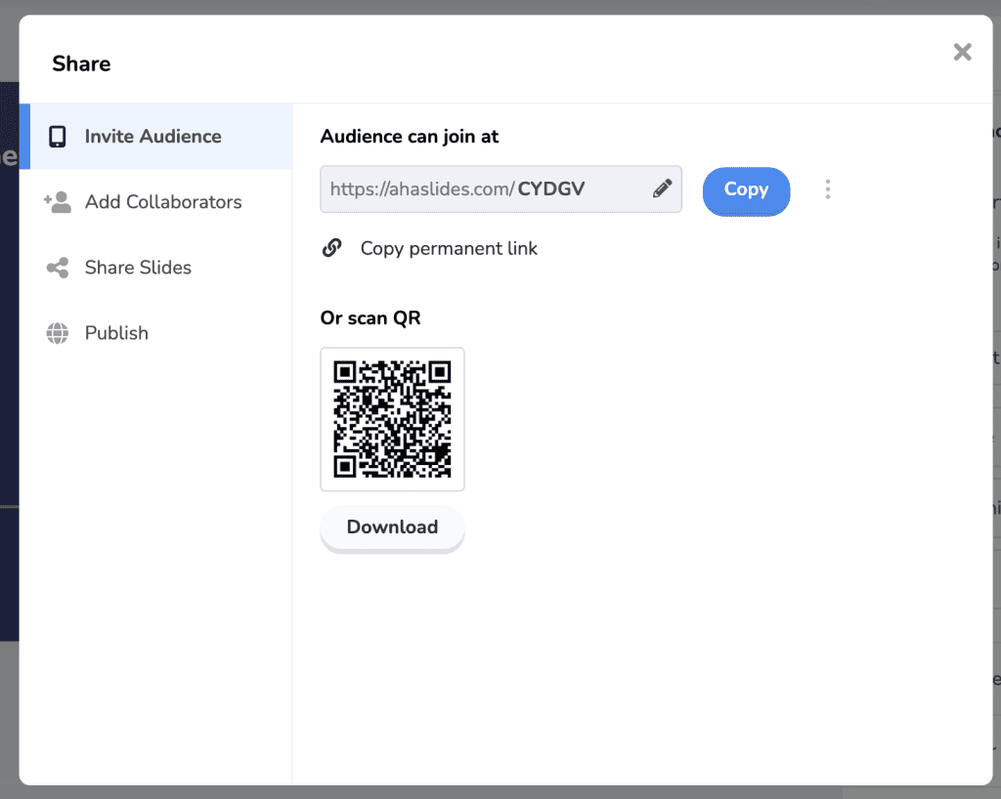Click the Share dialog title
This screenshot has height=799, width=1001.
pyautogui.click(x=82, y=63)
